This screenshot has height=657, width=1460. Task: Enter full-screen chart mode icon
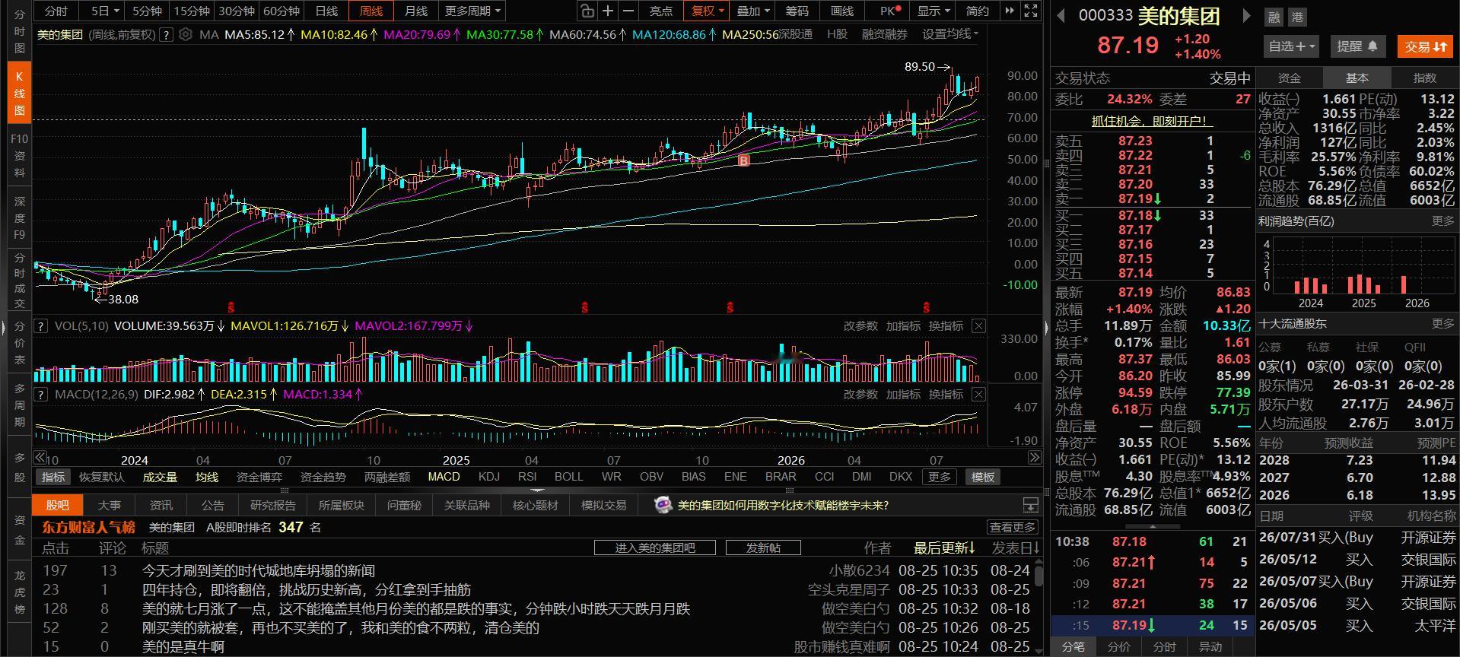coord(1031,11)
